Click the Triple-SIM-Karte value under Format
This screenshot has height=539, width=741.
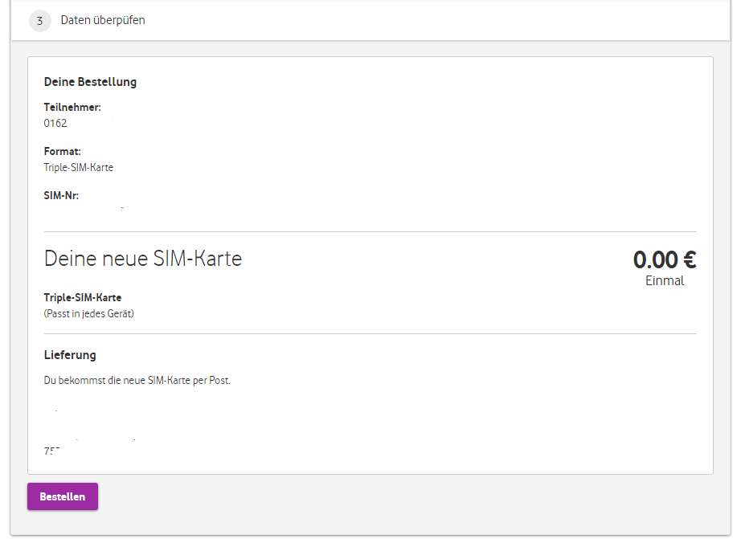pos(79,168)
